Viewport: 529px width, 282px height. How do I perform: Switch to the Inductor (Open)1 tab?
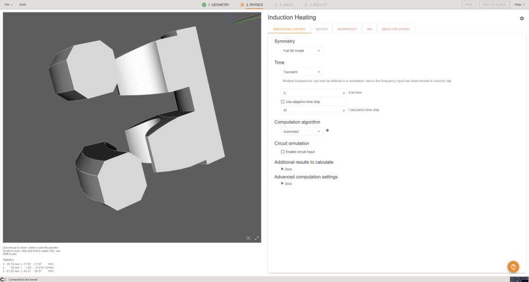click(x=395, y=29)
